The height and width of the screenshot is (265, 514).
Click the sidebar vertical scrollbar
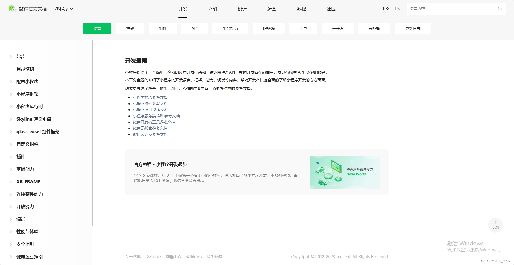(x=93, y=133)
